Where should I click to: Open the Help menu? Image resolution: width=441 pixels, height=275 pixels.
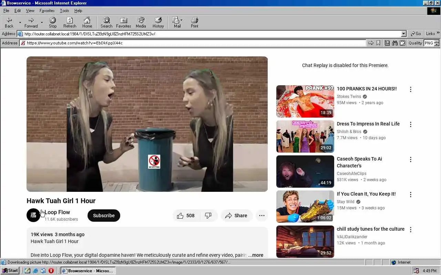pos(78,11)
